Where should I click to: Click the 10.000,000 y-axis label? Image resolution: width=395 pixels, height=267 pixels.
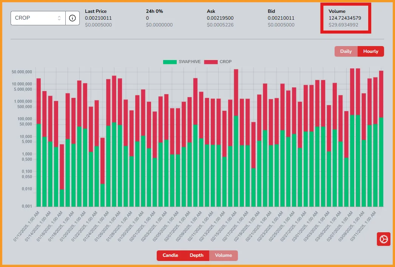[22, 84]
